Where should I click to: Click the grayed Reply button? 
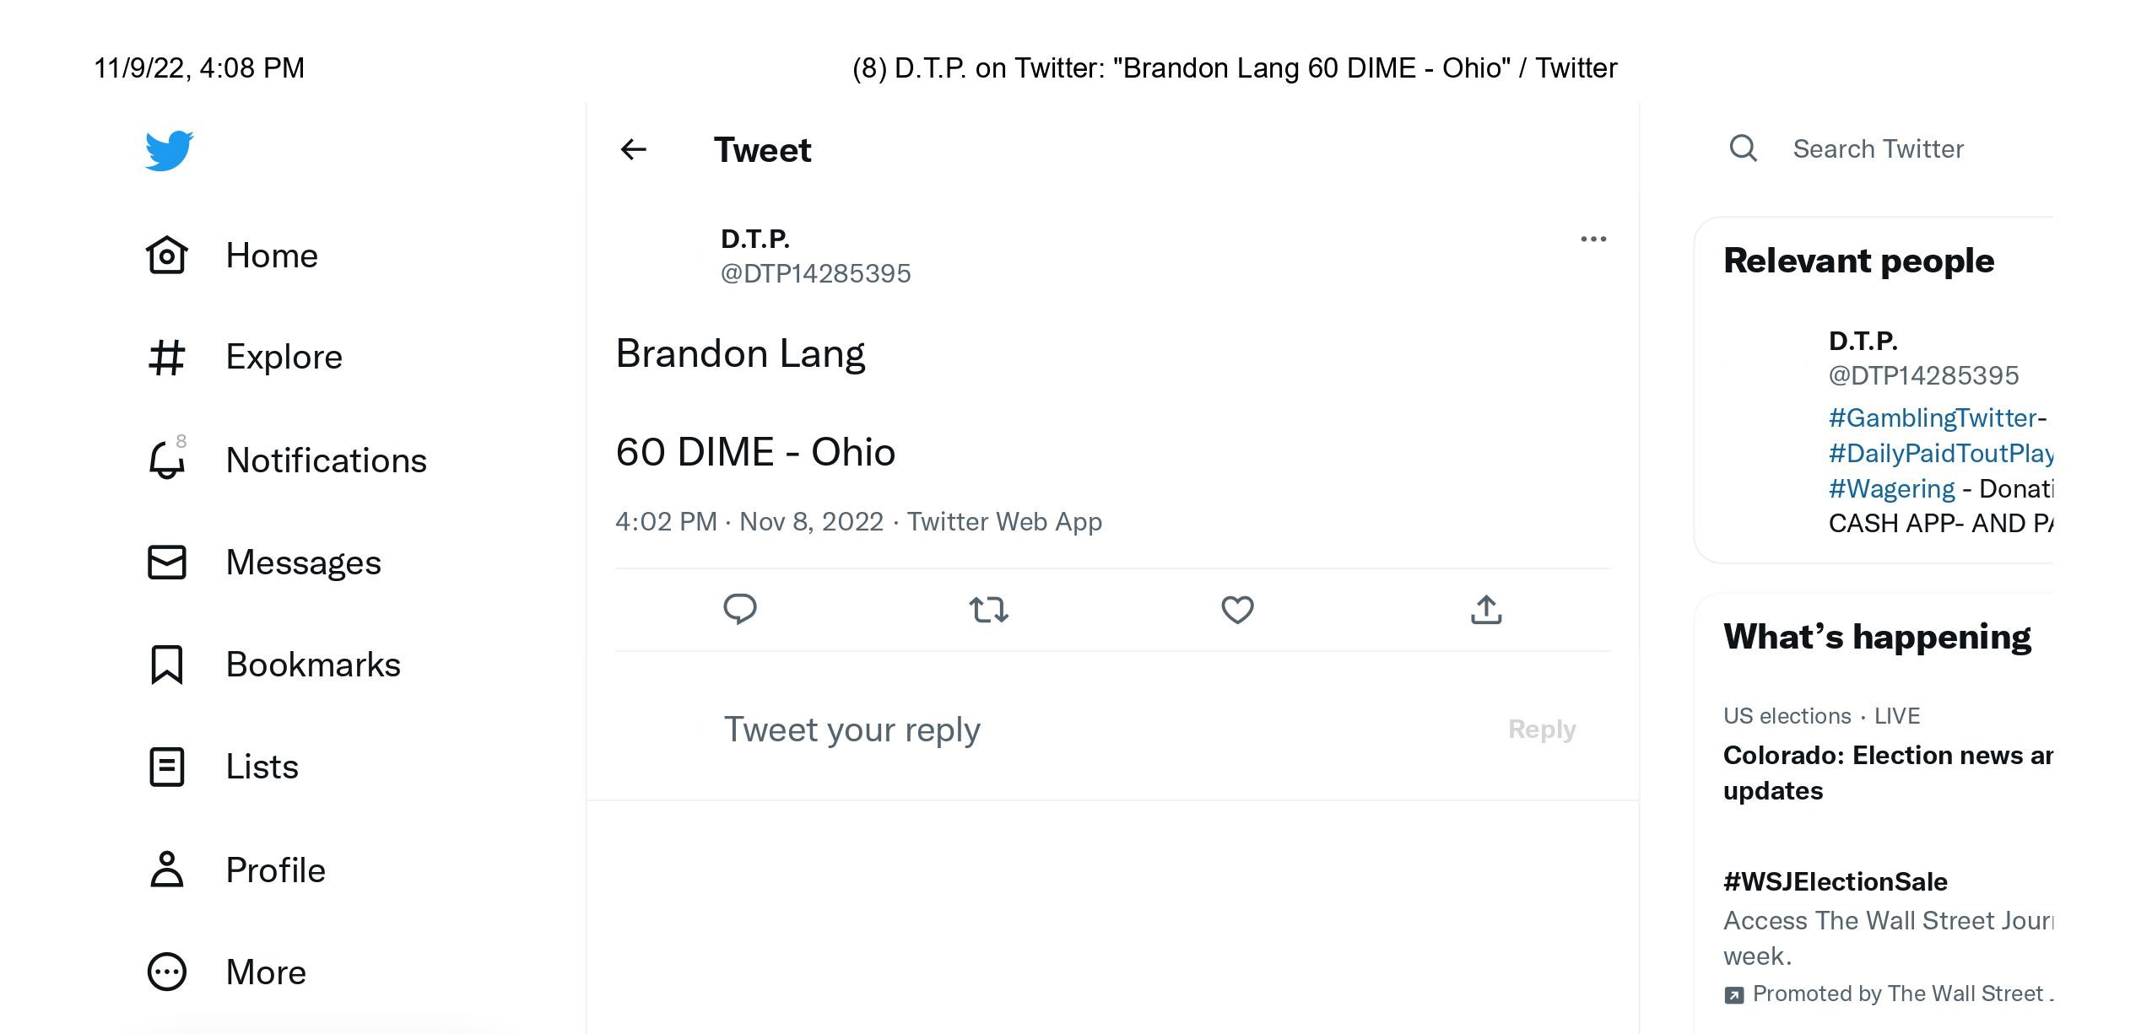click(x=1542, y=729)
